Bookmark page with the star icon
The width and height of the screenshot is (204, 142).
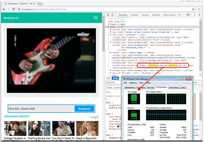coord(193,9)
